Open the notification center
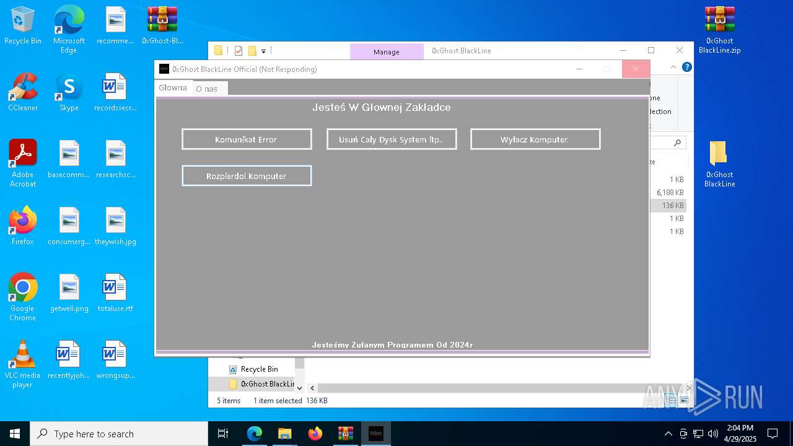The image size is (793, 446). [x=773, y=434]
